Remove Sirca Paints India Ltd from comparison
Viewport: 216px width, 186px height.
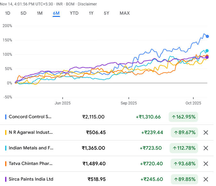pos(206,179)
